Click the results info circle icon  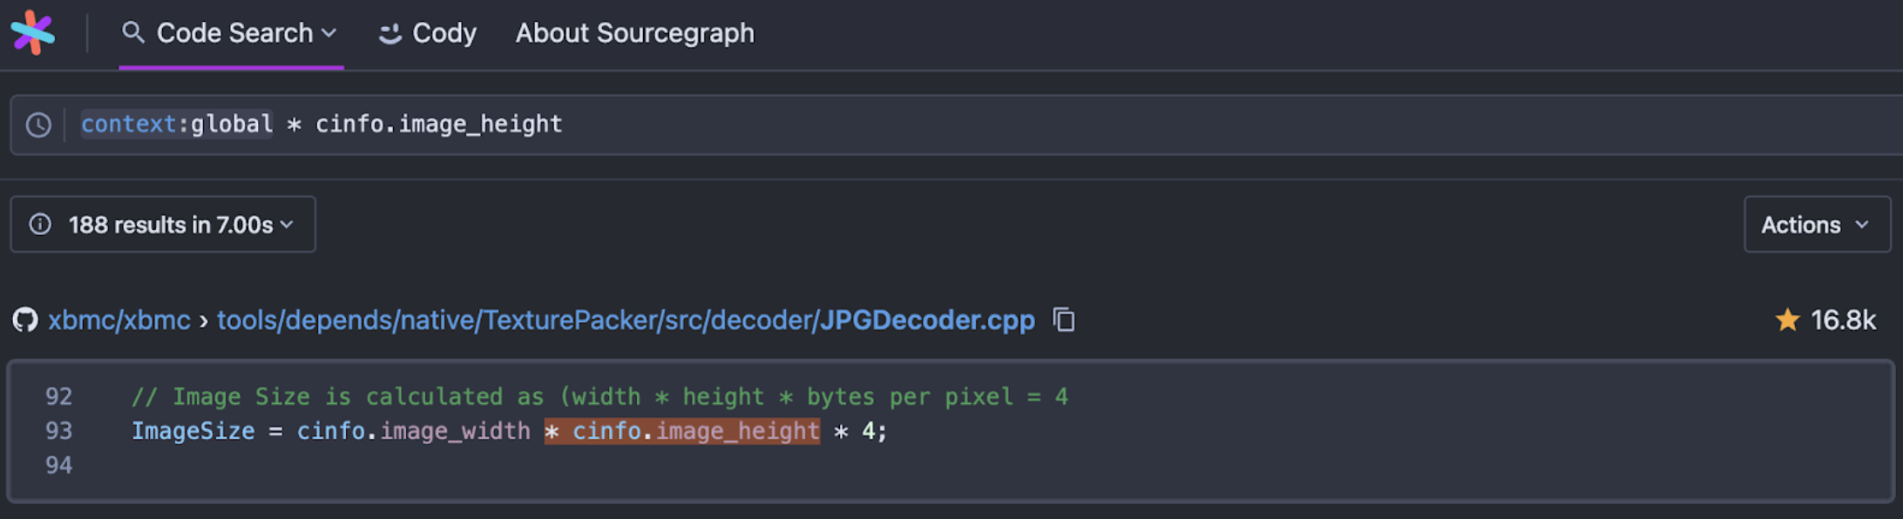pos(40,225)
